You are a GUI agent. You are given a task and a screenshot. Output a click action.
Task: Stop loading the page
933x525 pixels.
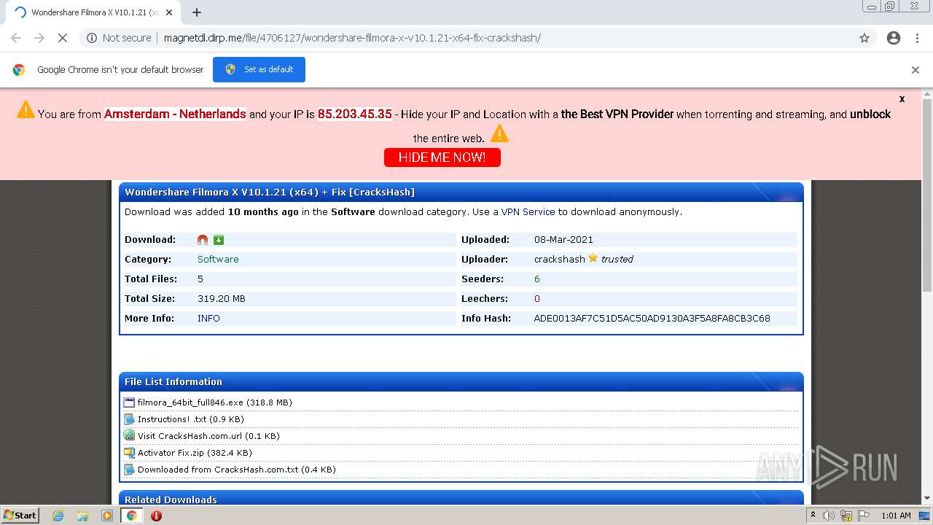click(63, 38)
